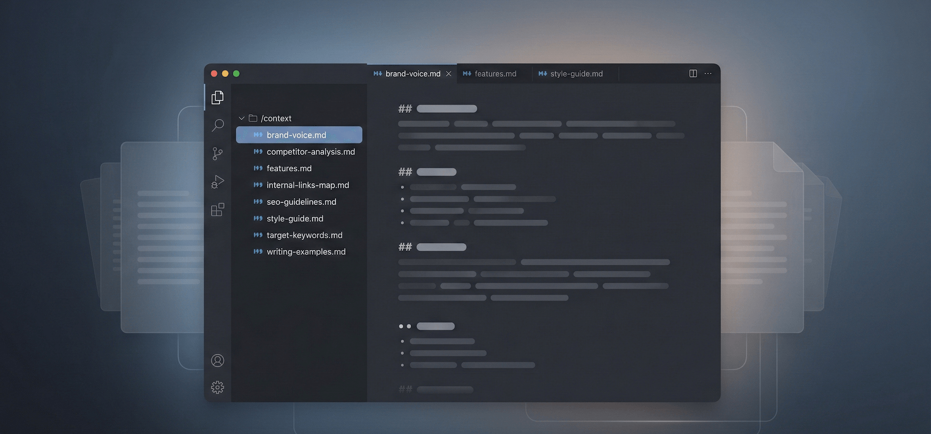Image resolution: width=931 pixels, height=434 pixels.
Task: Open the Explorer view icon
Action: (218, 97)
